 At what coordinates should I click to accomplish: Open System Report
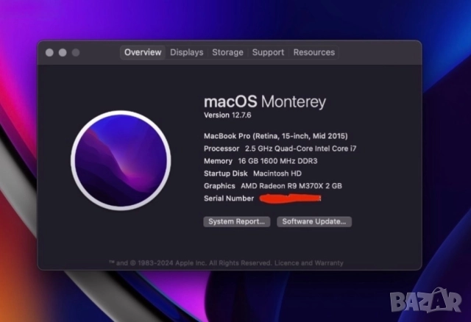click(x=237, y=222)
